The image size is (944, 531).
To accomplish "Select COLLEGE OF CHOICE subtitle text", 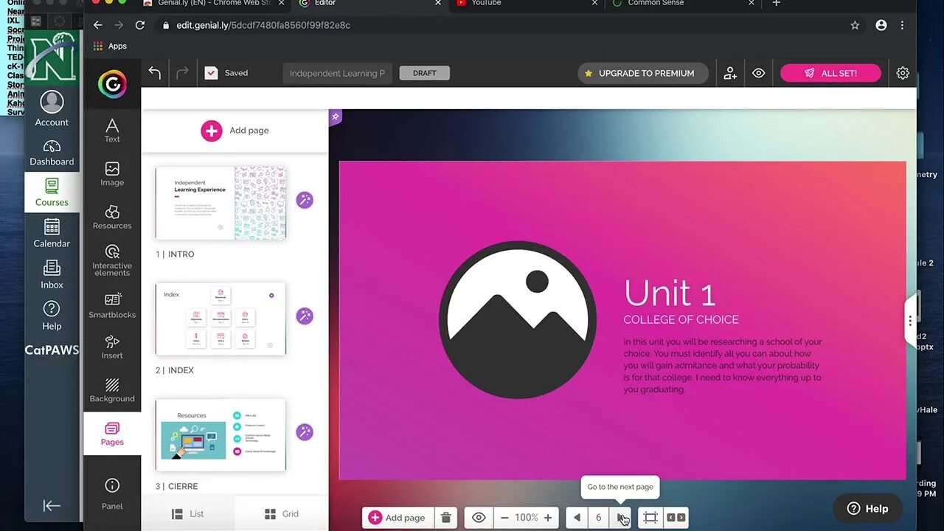I will (x=681, y=319).
